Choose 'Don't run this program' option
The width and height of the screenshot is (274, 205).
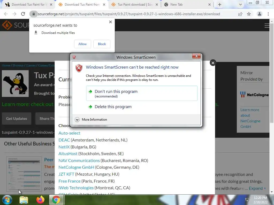[142, 93]
